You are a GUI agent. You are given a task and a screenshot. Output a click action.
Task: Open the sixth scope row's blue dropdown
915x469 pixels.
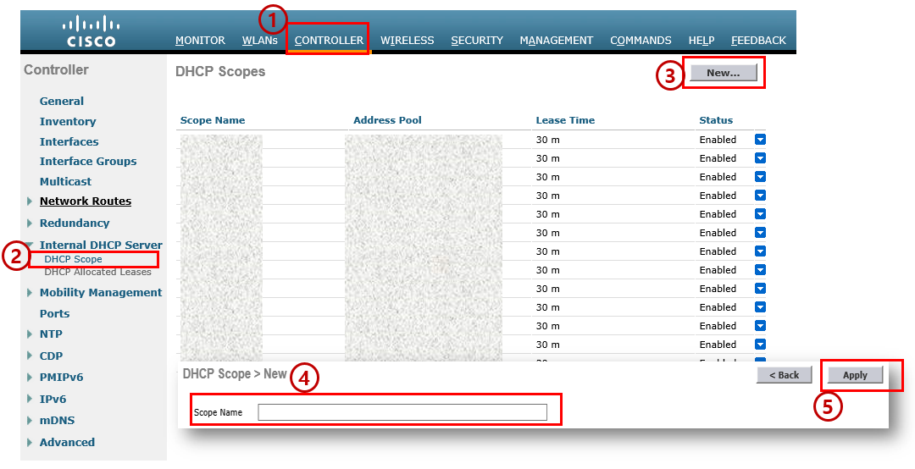tap(760, 233)
